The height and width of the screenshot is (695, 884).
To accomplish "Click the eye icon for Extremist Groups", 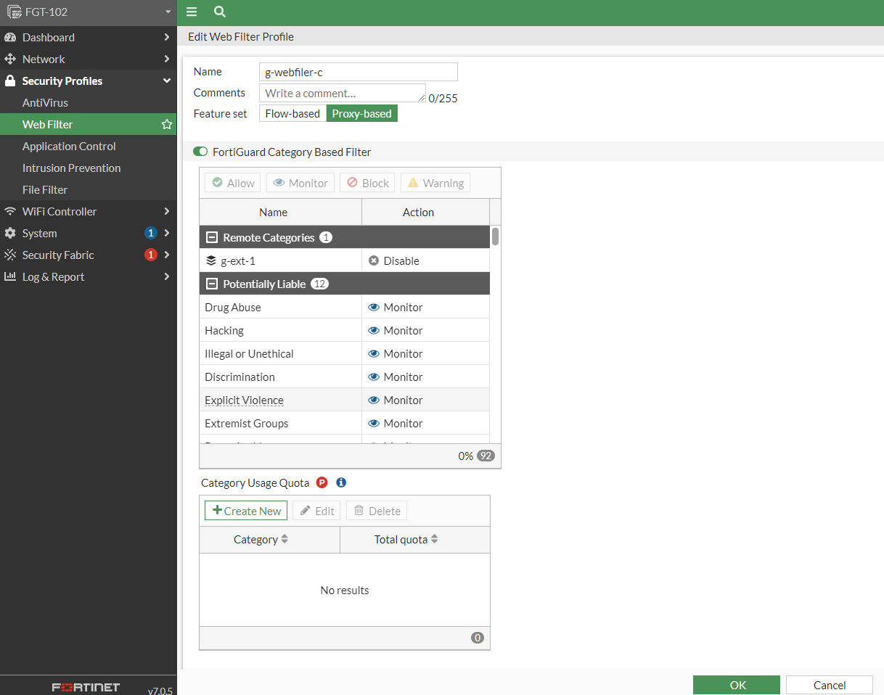I will [374, 423].
